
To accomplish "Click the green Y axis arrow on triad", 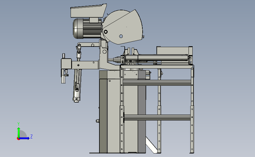I will click(19, 132).
